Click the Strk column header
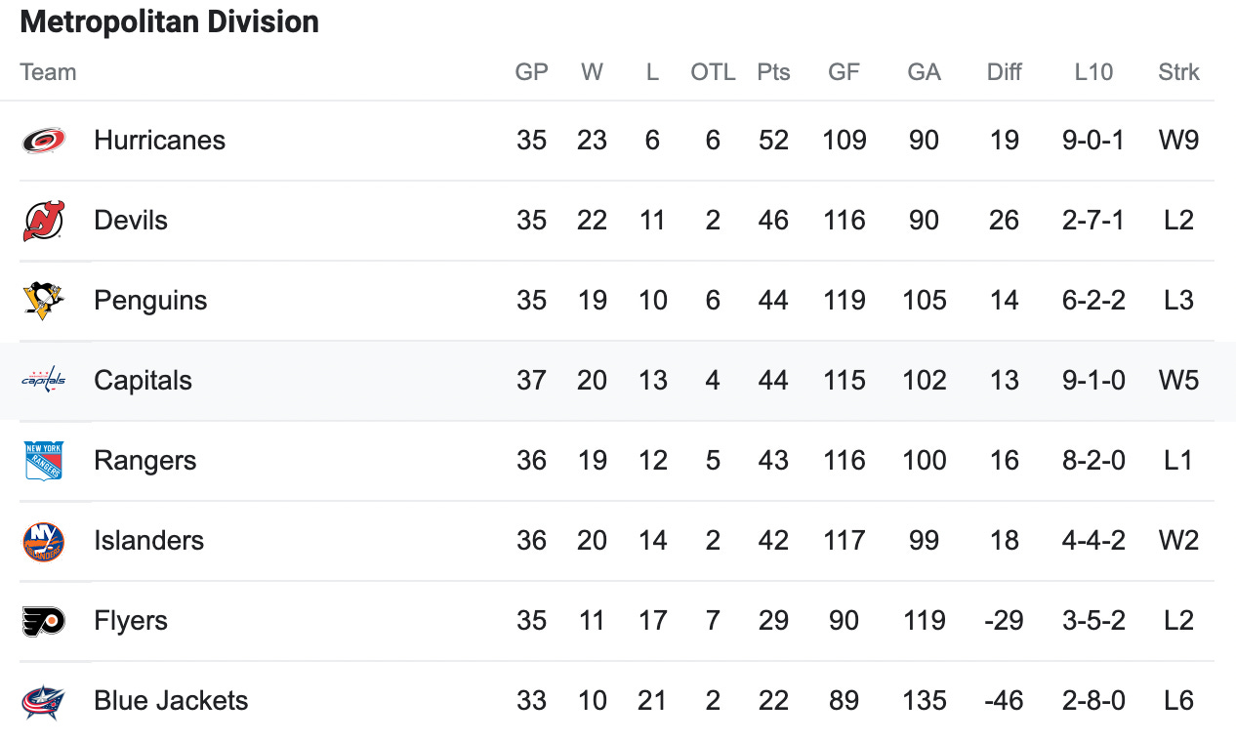 click(x=1178, y=72)
